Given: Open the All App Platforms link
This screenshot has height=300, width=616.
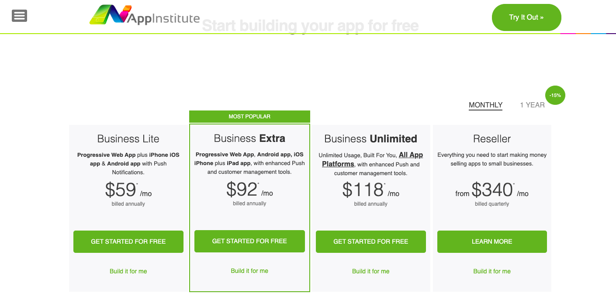Looking at the screenshot, I should [373, 159].
